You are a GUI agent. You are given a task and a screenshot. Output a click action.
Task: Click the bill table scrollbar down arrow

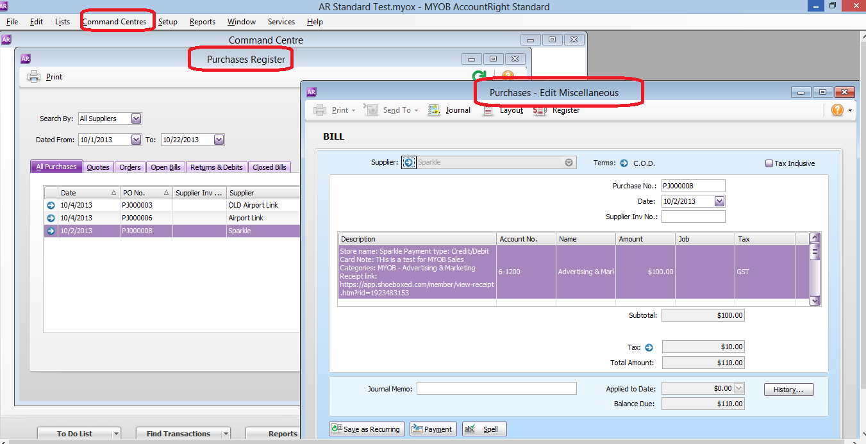[x=815, y=301]
